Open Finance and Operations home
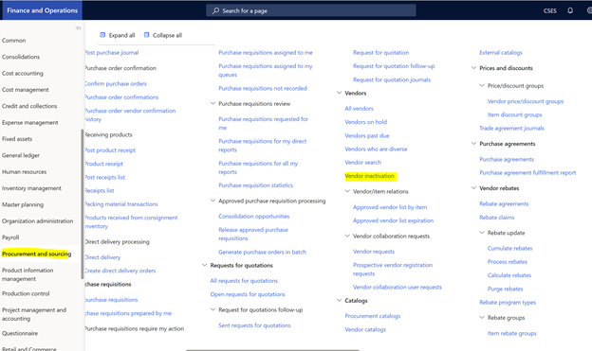The image size is (592, 351). coord(43,10)
